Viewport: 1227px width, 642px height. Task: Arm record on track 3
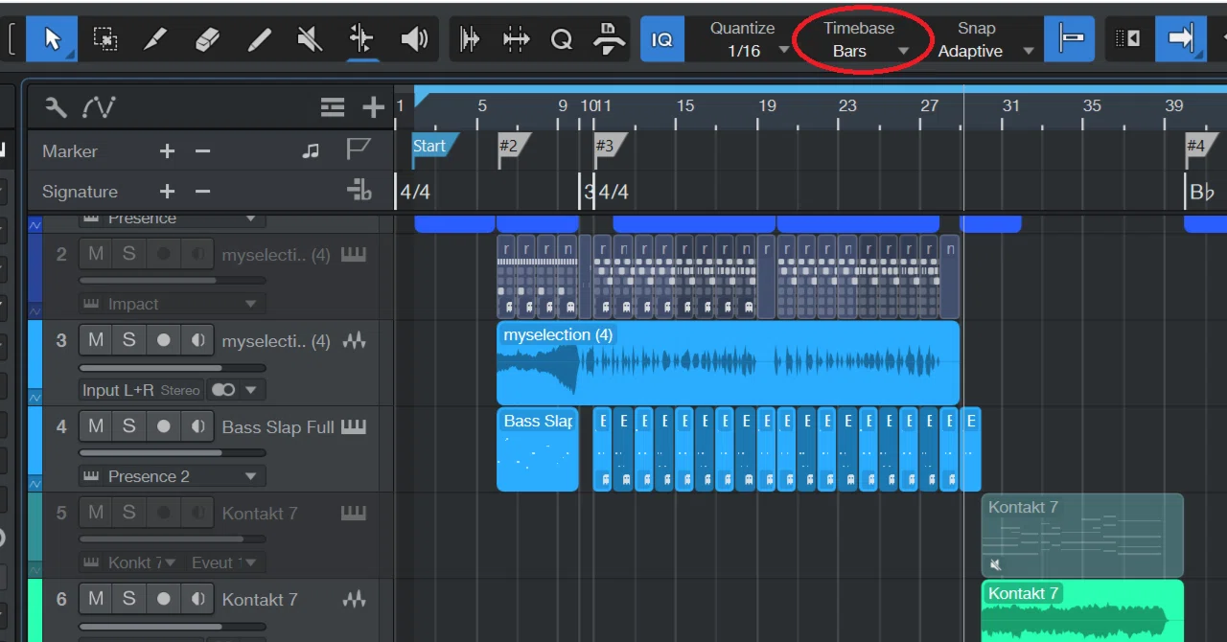tap(163, 340)
